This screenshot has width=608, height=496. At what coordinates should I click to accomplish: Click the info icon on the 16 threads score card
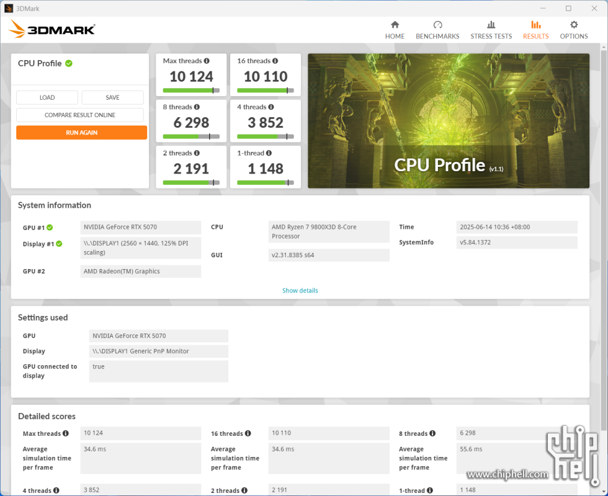tap(275, 61)
